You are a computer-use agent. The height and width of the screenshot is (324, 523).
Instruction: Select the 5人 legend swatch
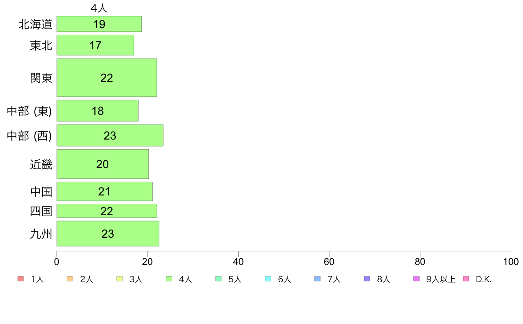pos(218,279)
